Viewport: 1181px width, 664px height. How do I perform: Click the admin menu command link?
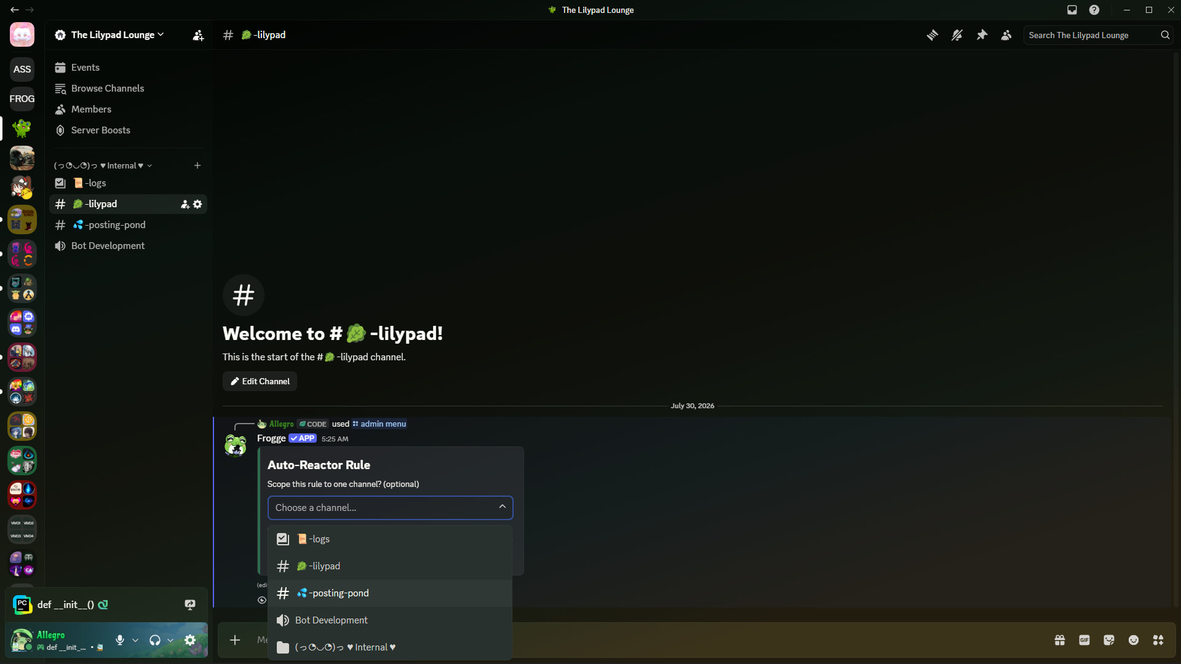379,424
